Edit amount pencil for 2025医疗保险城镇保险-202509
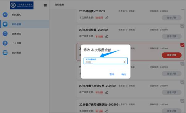This screenshot has height=113, width=186. point(107,111)
